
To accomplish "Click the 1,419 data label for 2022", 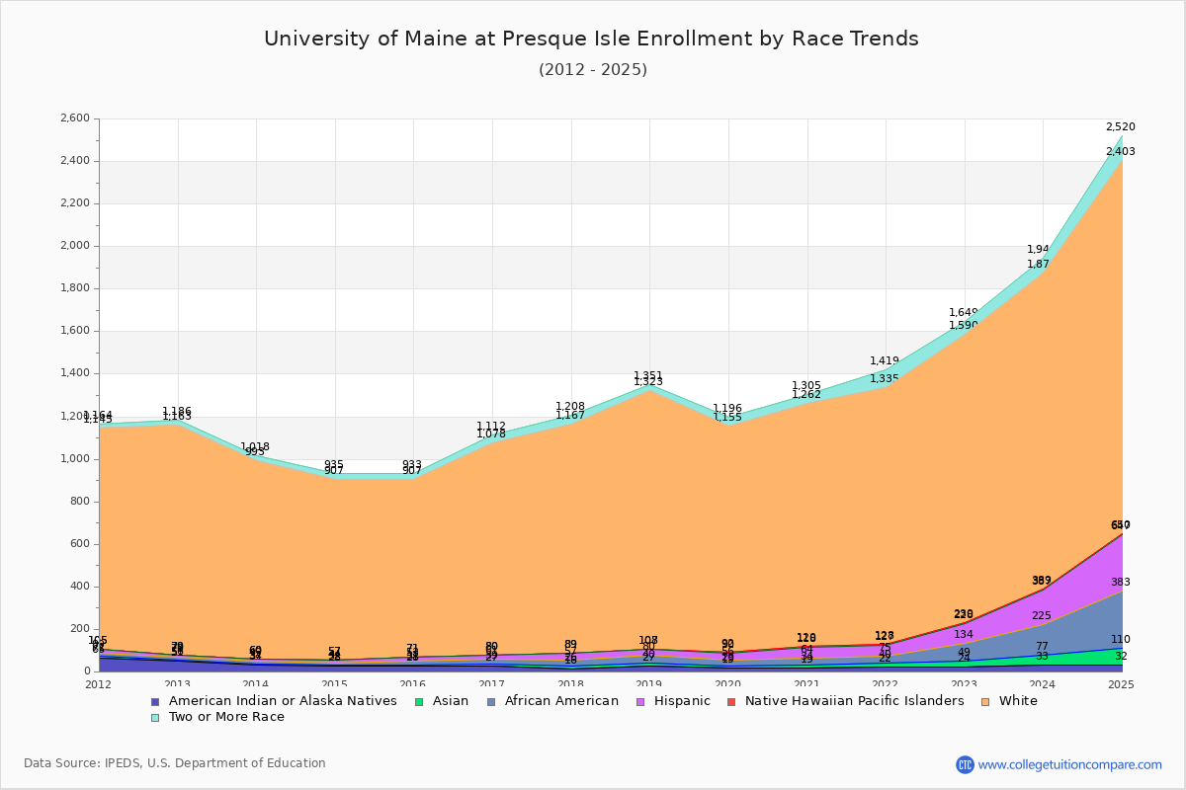I will 885,361.
